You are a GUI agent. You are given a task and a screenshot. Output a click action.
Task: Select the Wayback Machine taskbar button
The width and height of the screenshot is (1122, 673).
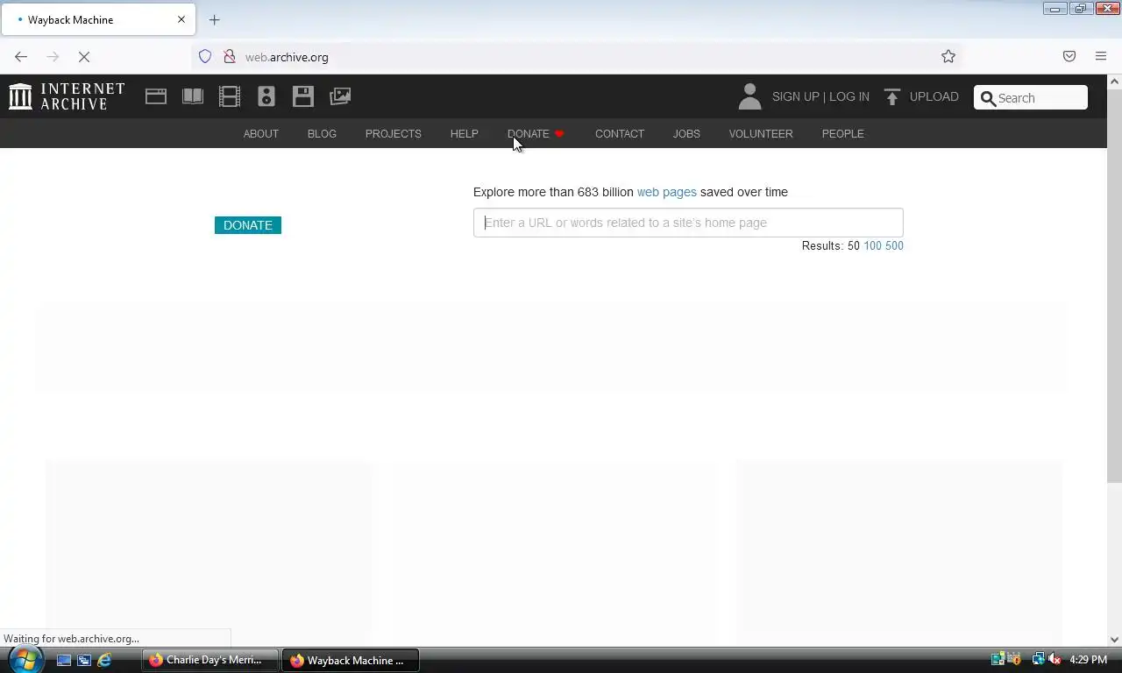(x=351, y=660)
